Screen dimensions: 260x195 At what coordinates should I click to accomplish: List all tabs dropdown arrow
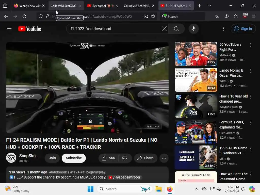209,6
